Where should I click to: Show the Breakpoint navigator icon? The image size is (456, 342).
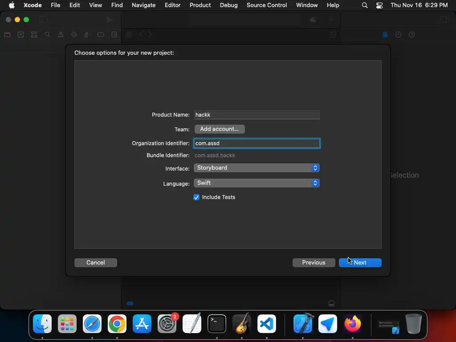click(x=101, y=35)
